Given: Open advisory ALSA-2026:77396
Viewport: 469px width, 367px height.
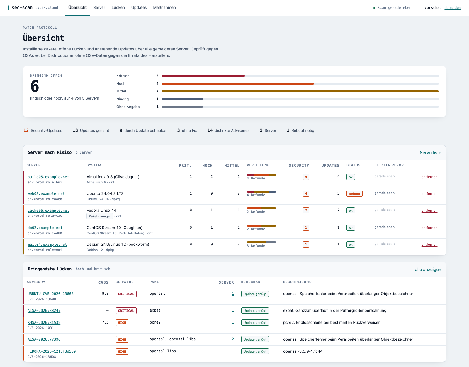Looking at the screenshot, I should click(x=44, y=339).
